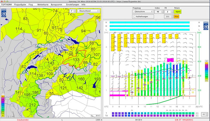Click the medium cloud M cyan bar
Screen dimensions: 210x121
click(x=150, y=26)
